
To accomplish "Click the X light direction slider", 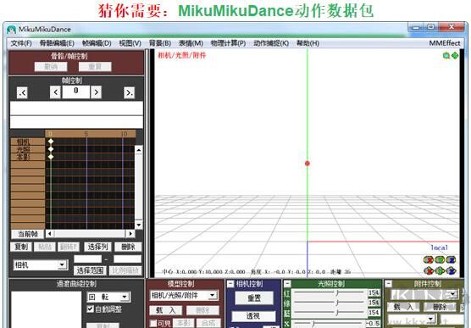I will (x=330, y=324).
